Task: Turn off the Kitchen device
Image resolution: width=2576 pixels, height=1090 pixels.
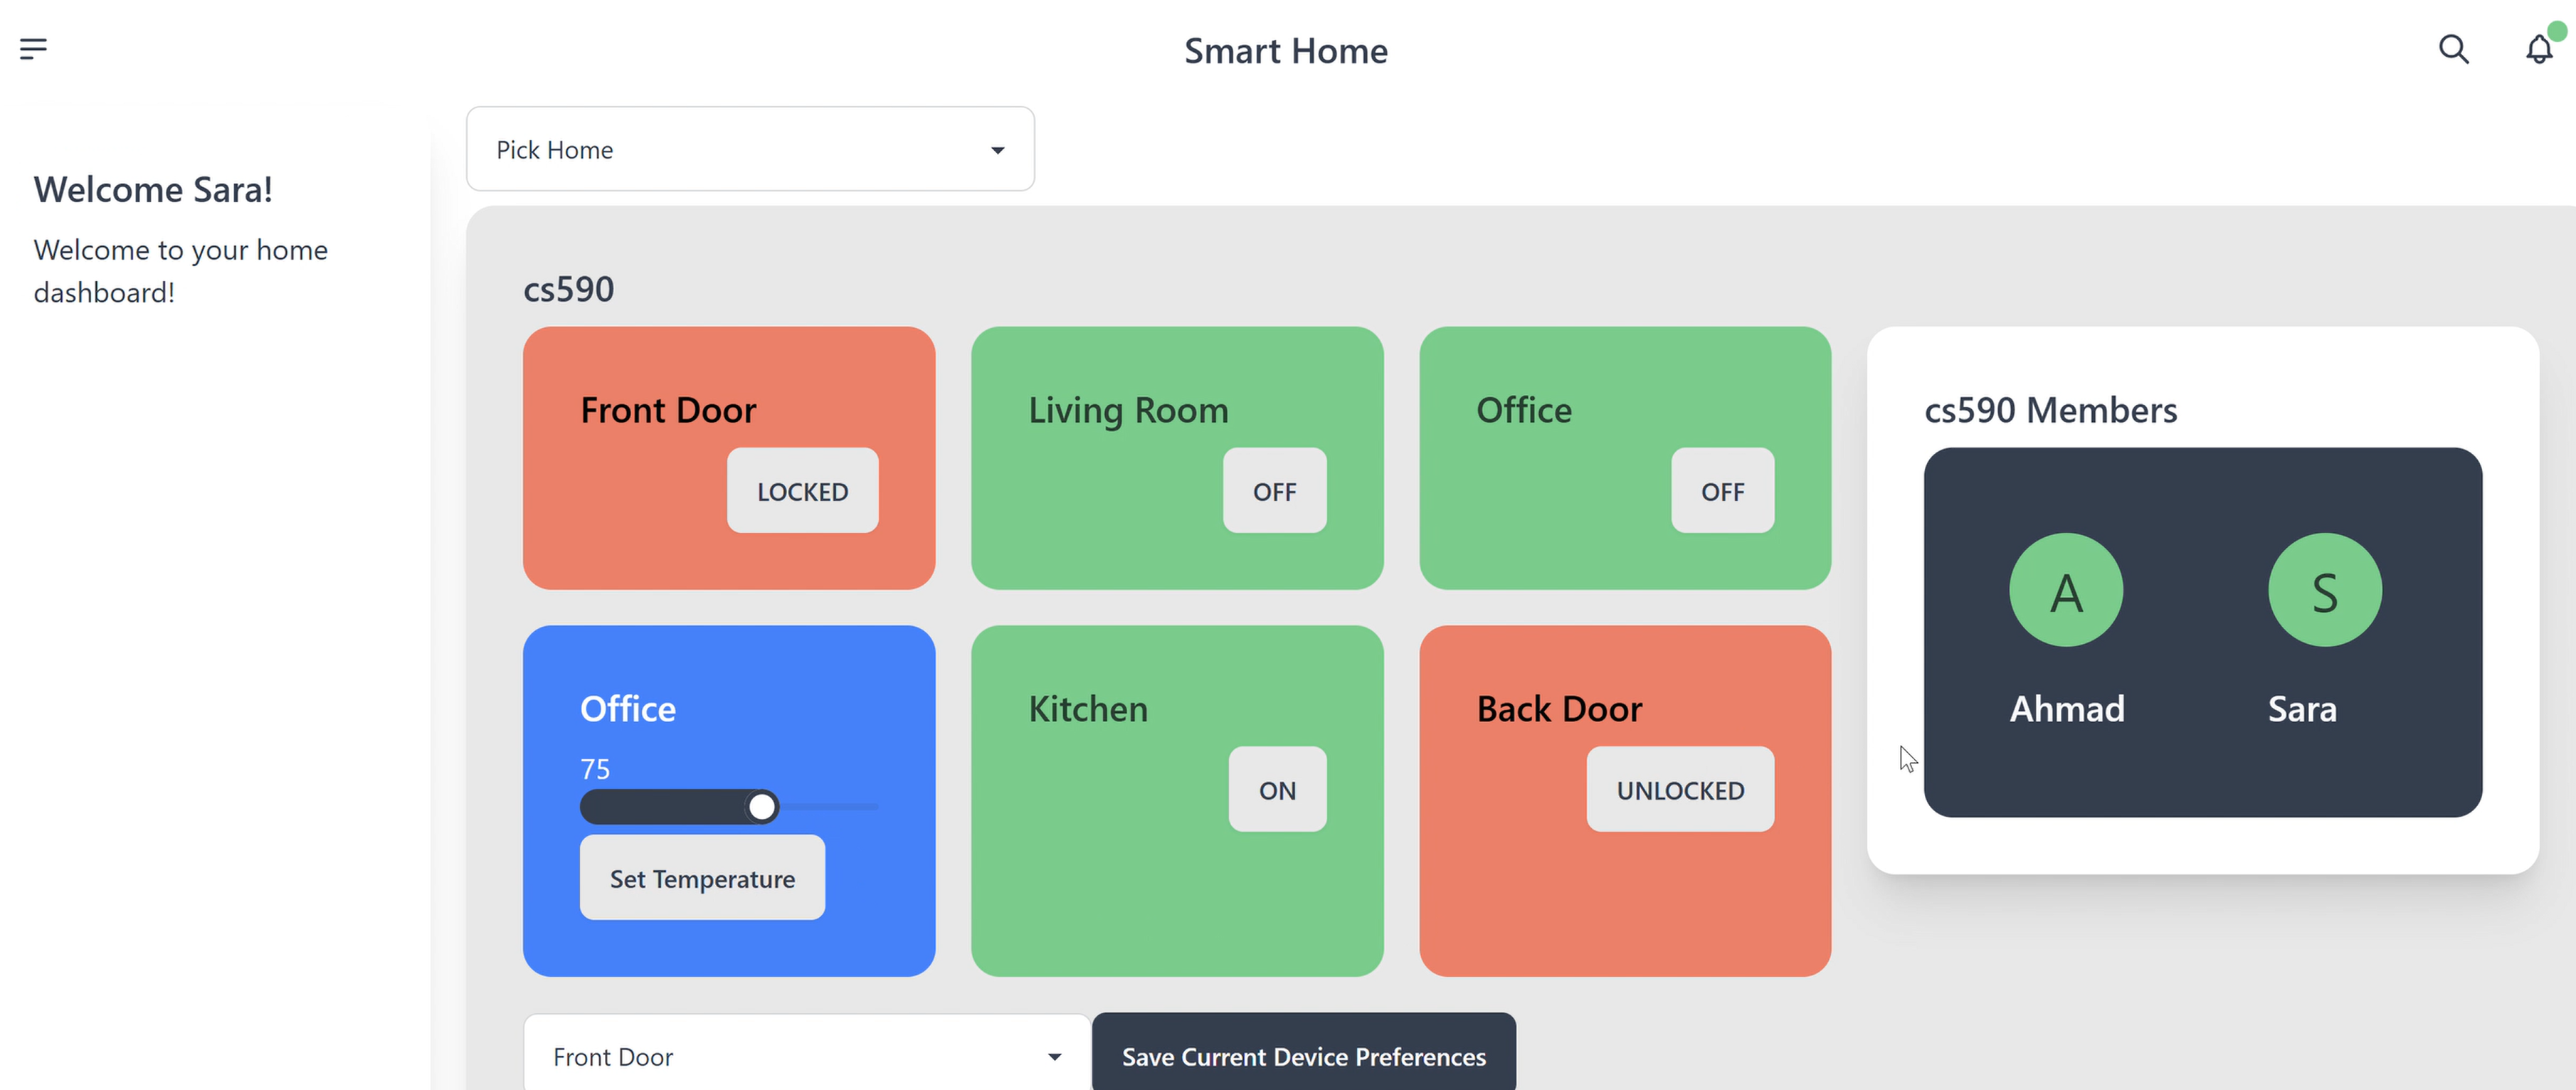Action: click(x=1277, y=790)
